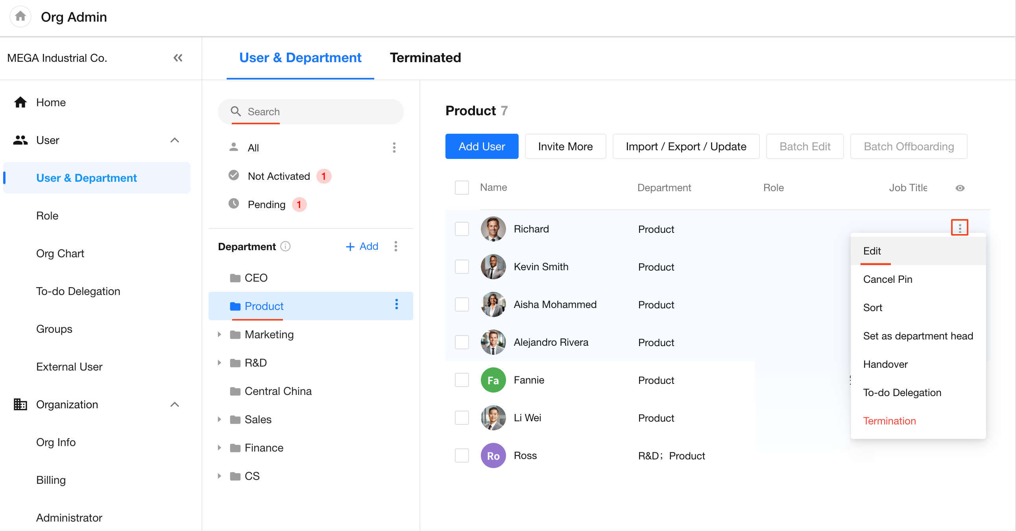Switch to the Terminated tab
The height and width of the screenshot is (531, 1016).
pos(425,58)
